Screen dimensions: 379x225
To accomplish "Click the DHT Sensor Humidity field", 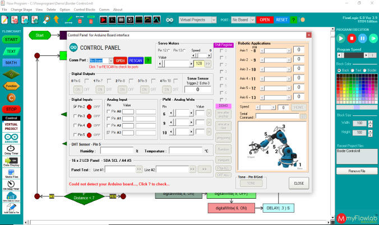I will pyautogui.click(x=117, y=151).
